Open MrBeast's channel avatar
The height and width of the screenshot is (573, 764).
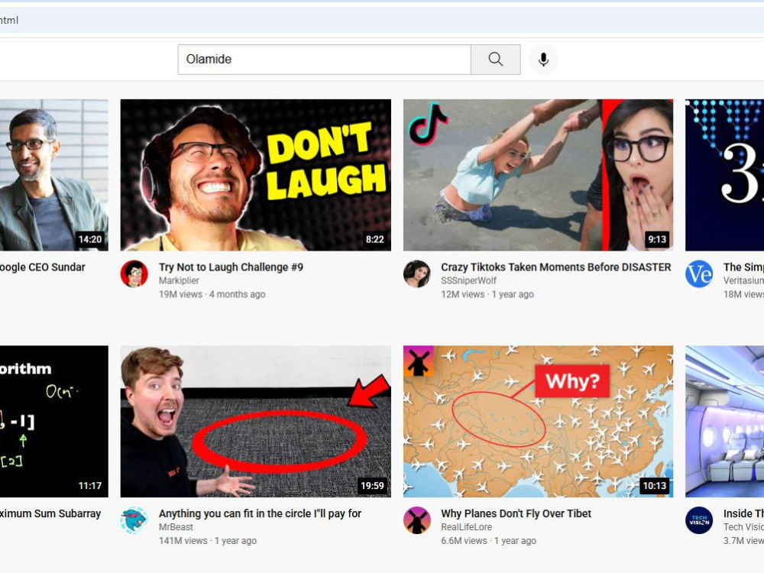134,520
